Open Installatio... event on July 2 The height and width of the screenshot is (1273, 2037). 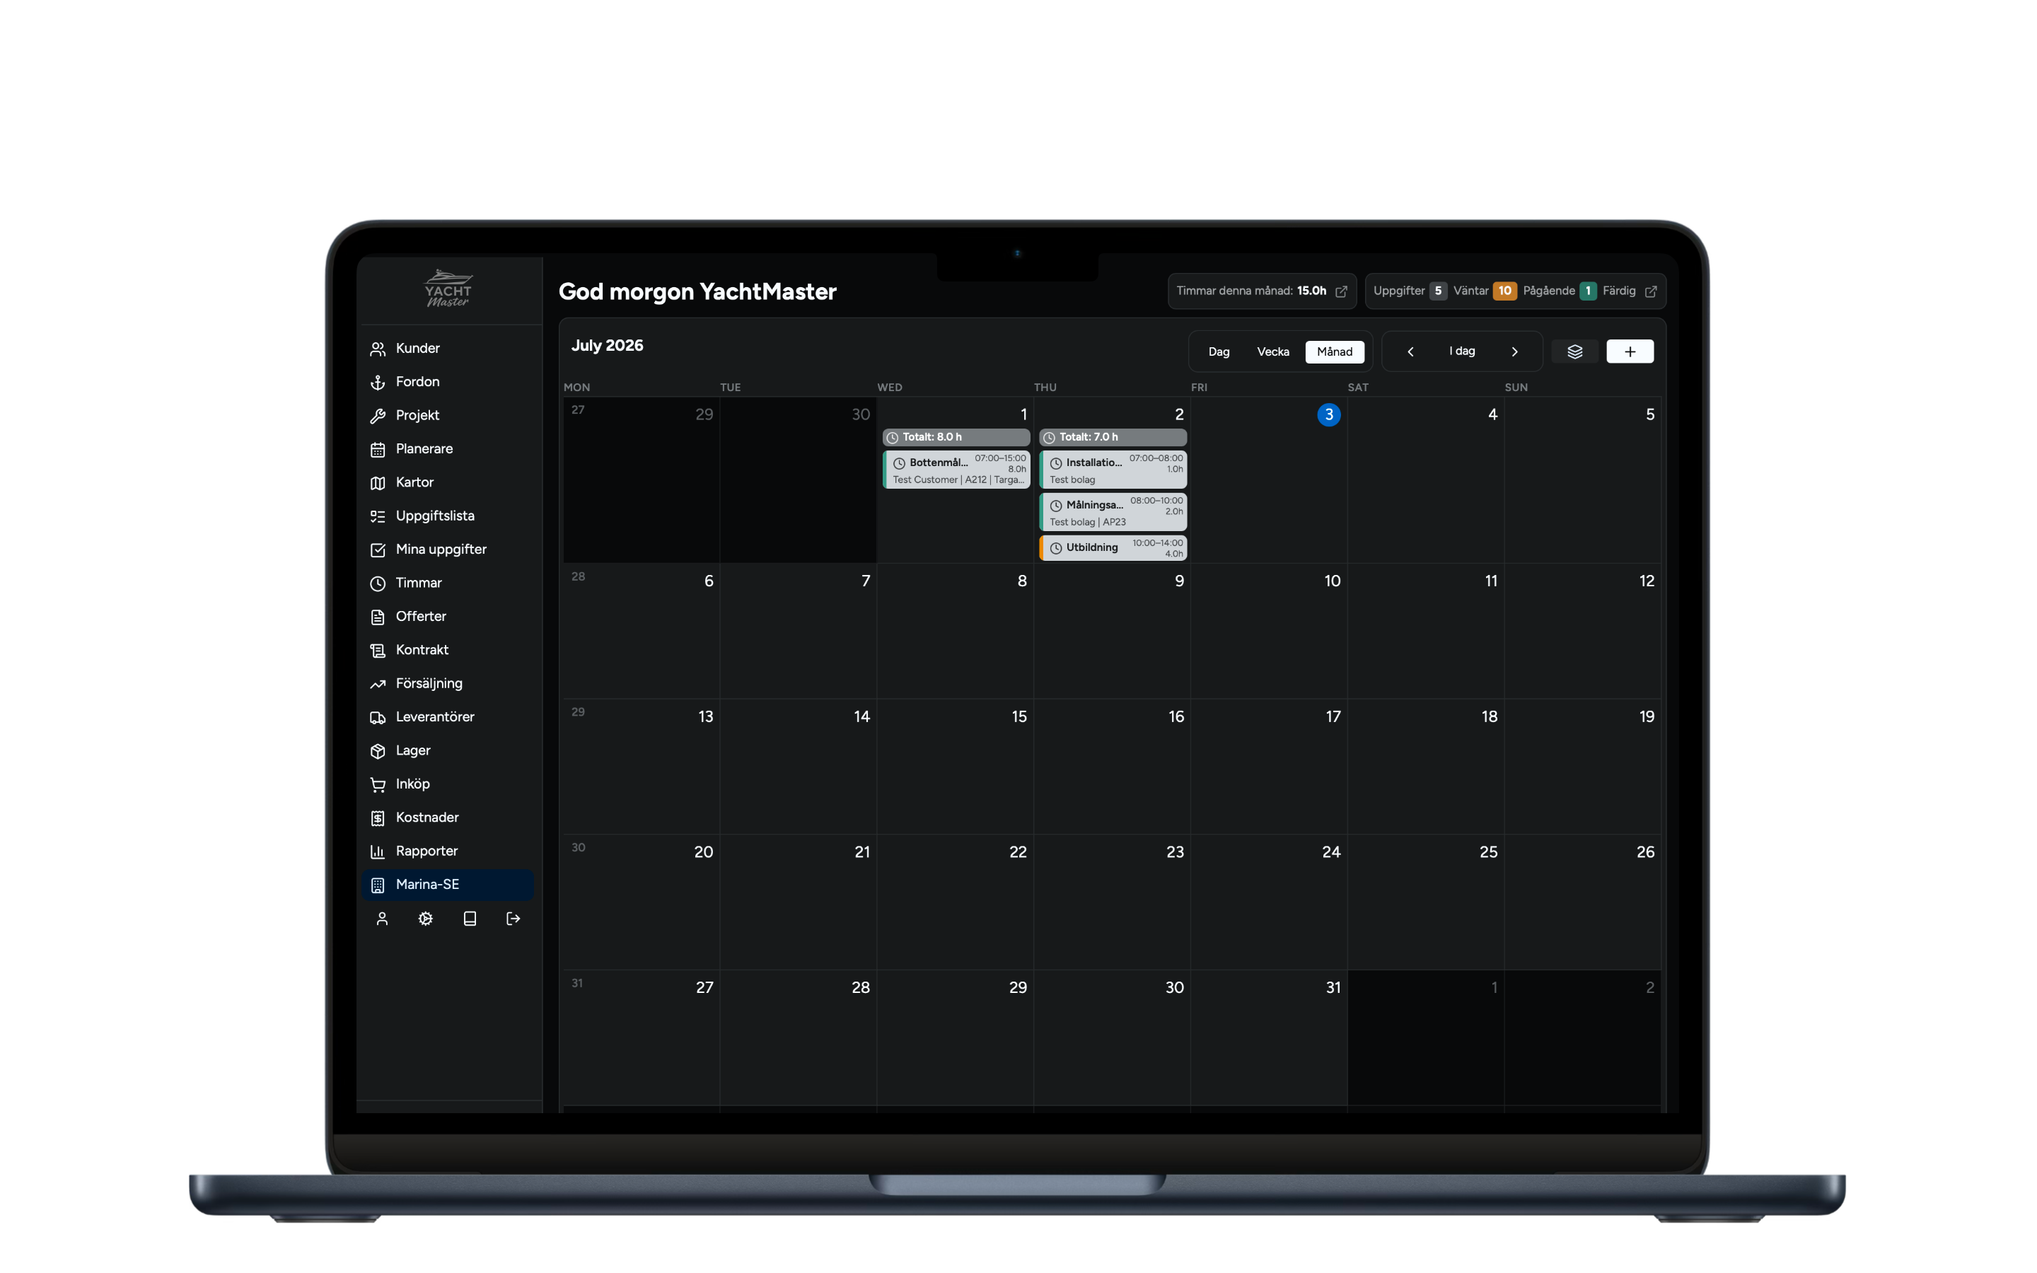1113,470
